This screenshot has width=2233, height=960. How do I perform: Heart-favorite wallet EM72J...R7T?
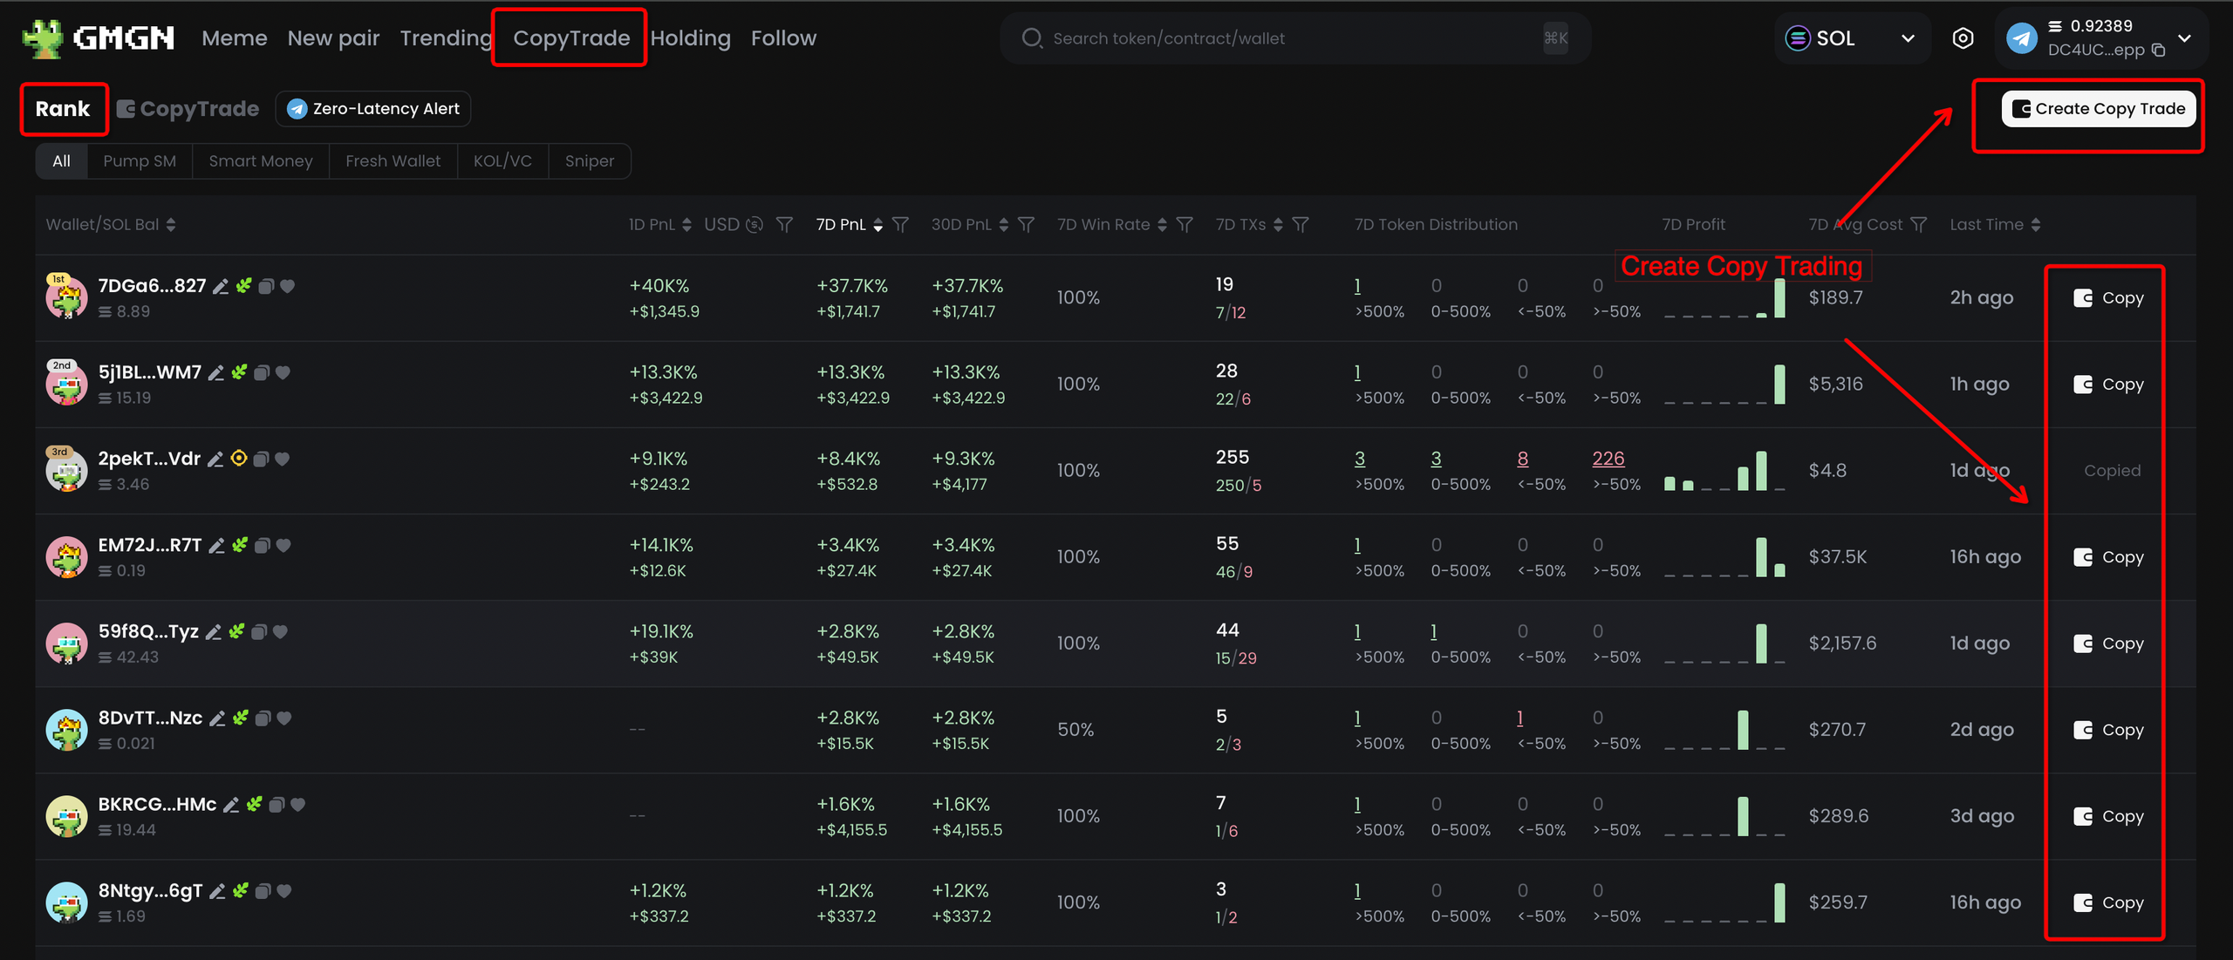(x=283, y=545)
